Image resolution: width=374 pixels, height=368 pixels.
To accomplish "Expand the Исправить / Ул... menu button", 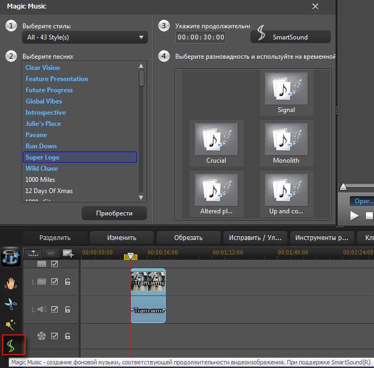I will 255,237.
